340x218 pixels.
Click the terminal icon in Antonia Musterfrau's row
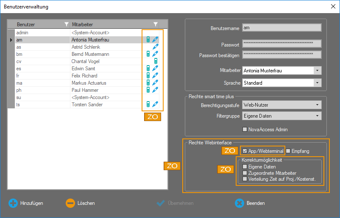[148, 40]
